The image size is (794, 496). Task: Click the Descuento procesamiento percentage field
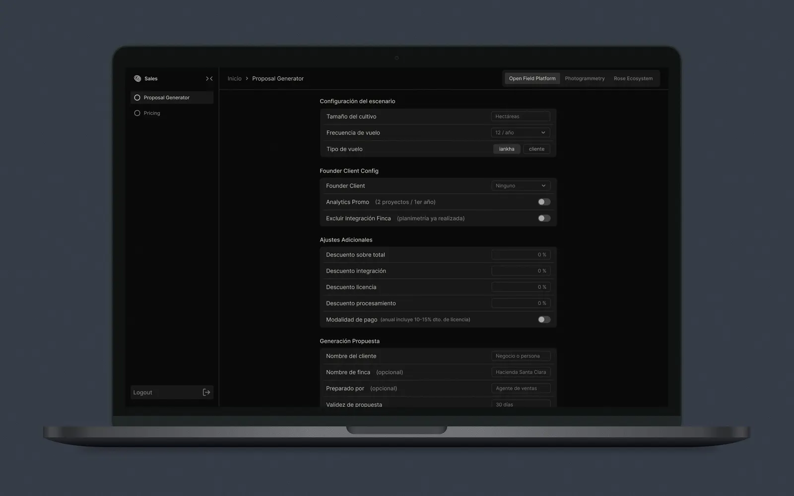click(521, 303)
